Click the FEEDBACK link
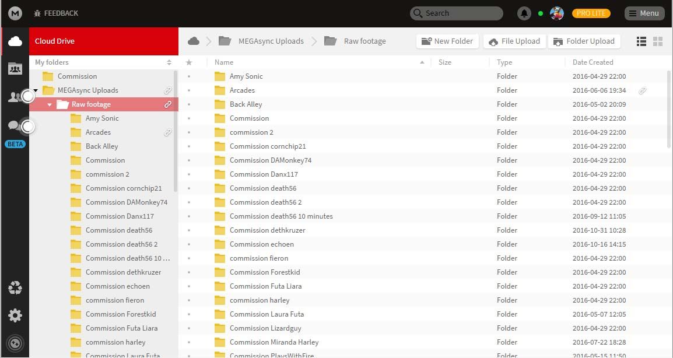This screenshot has height=358, width=673. (61, 13)
